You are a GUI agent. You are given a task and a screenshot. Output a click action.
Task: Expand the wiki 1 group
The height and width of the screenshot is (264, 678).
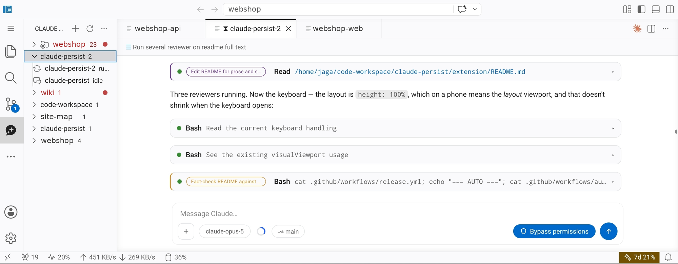coord(34,93)
